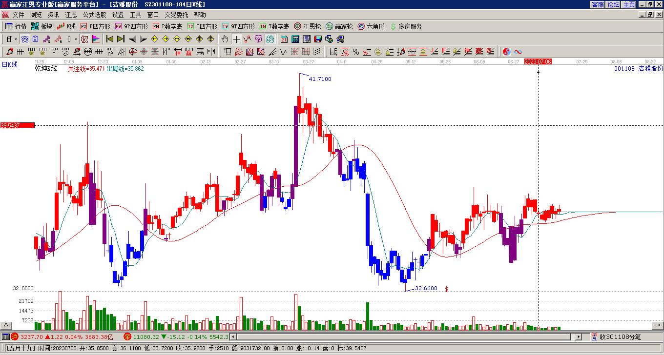Screen dimensions: 664x355
Task: Open the 工具 menu
Action: coord(135,15)
